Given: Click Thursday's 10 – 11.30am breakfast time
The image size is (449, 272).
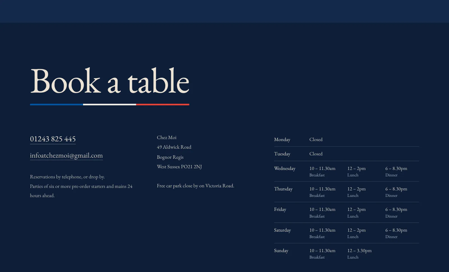Looking at the screenshot, I should pos(322,189).
